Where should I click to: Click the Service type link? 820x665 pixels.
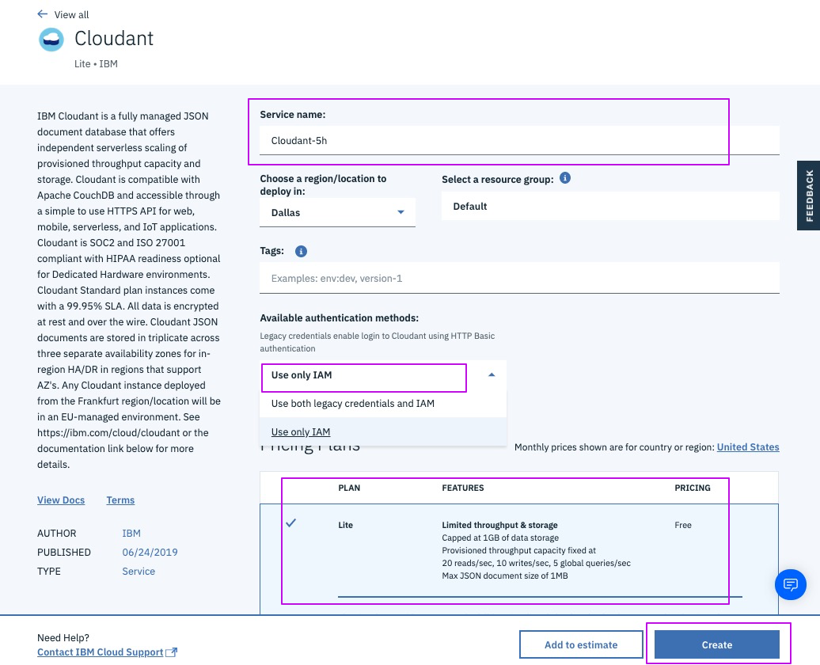click(139, 572)
